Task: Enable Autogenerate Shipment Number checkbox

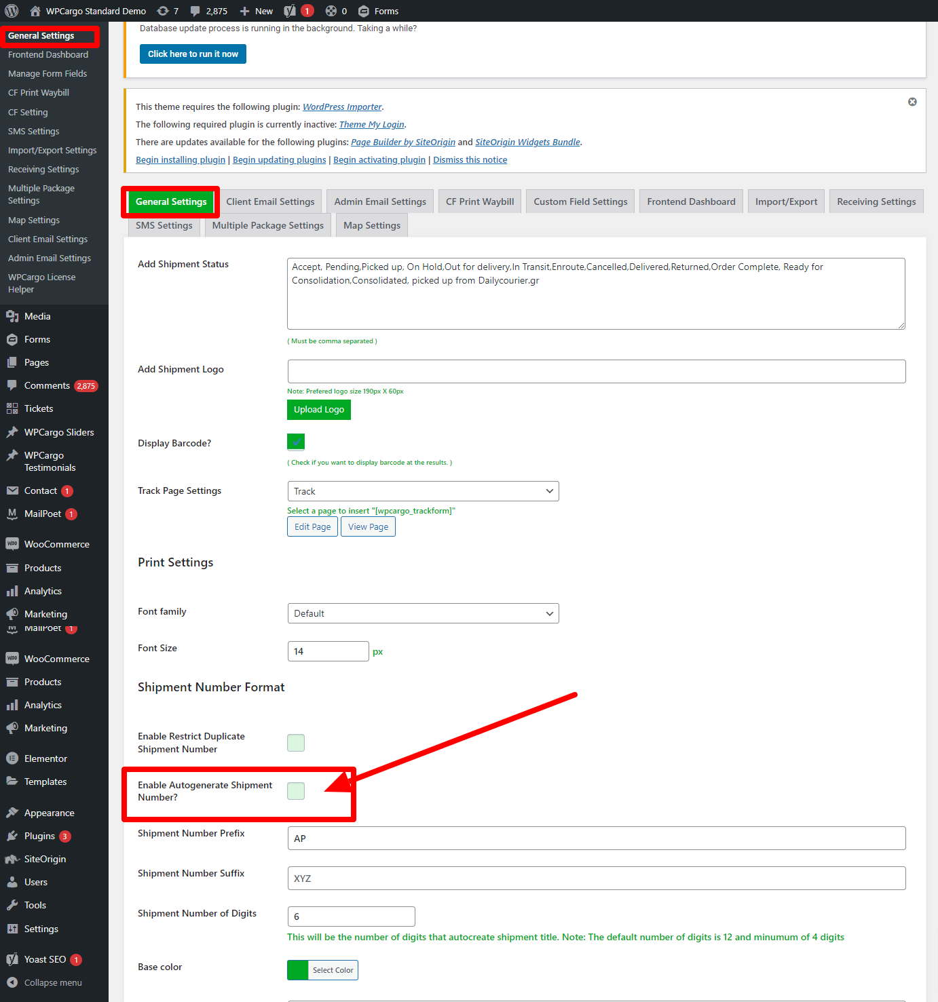Action: (296, 791)
